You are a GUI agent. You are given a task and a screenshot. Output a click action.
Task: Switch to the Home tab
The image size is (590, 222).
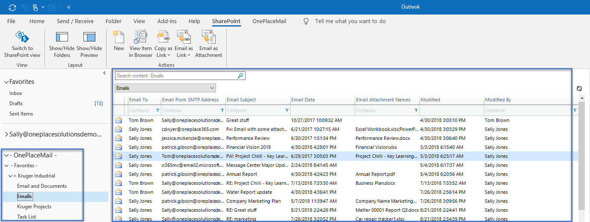(x=37, y=21)
